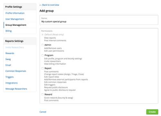
Task: Open Email settings
Action: click(x=8, y=65)
